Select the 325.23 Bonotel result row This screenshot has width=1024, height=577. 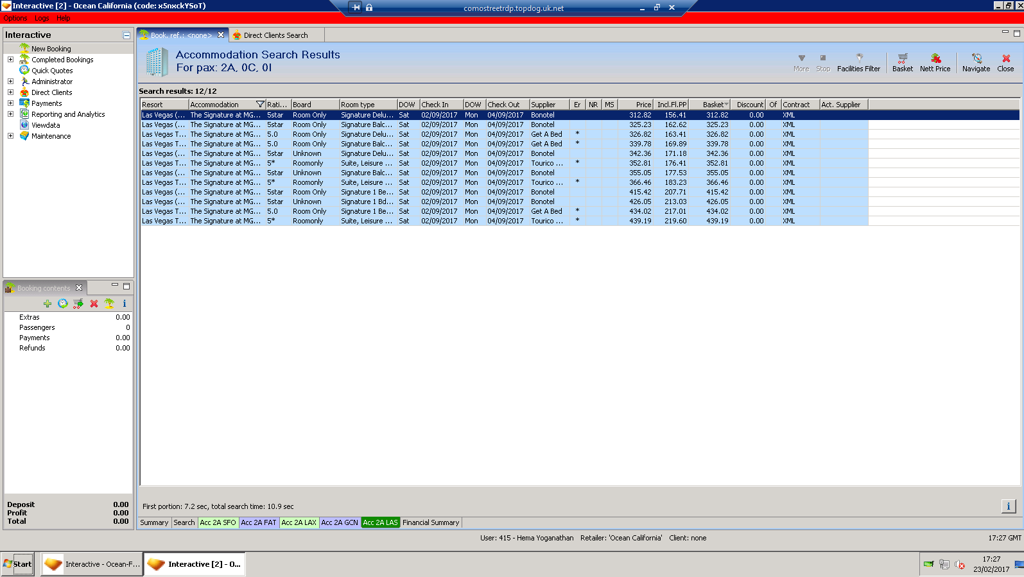point(505,125)
